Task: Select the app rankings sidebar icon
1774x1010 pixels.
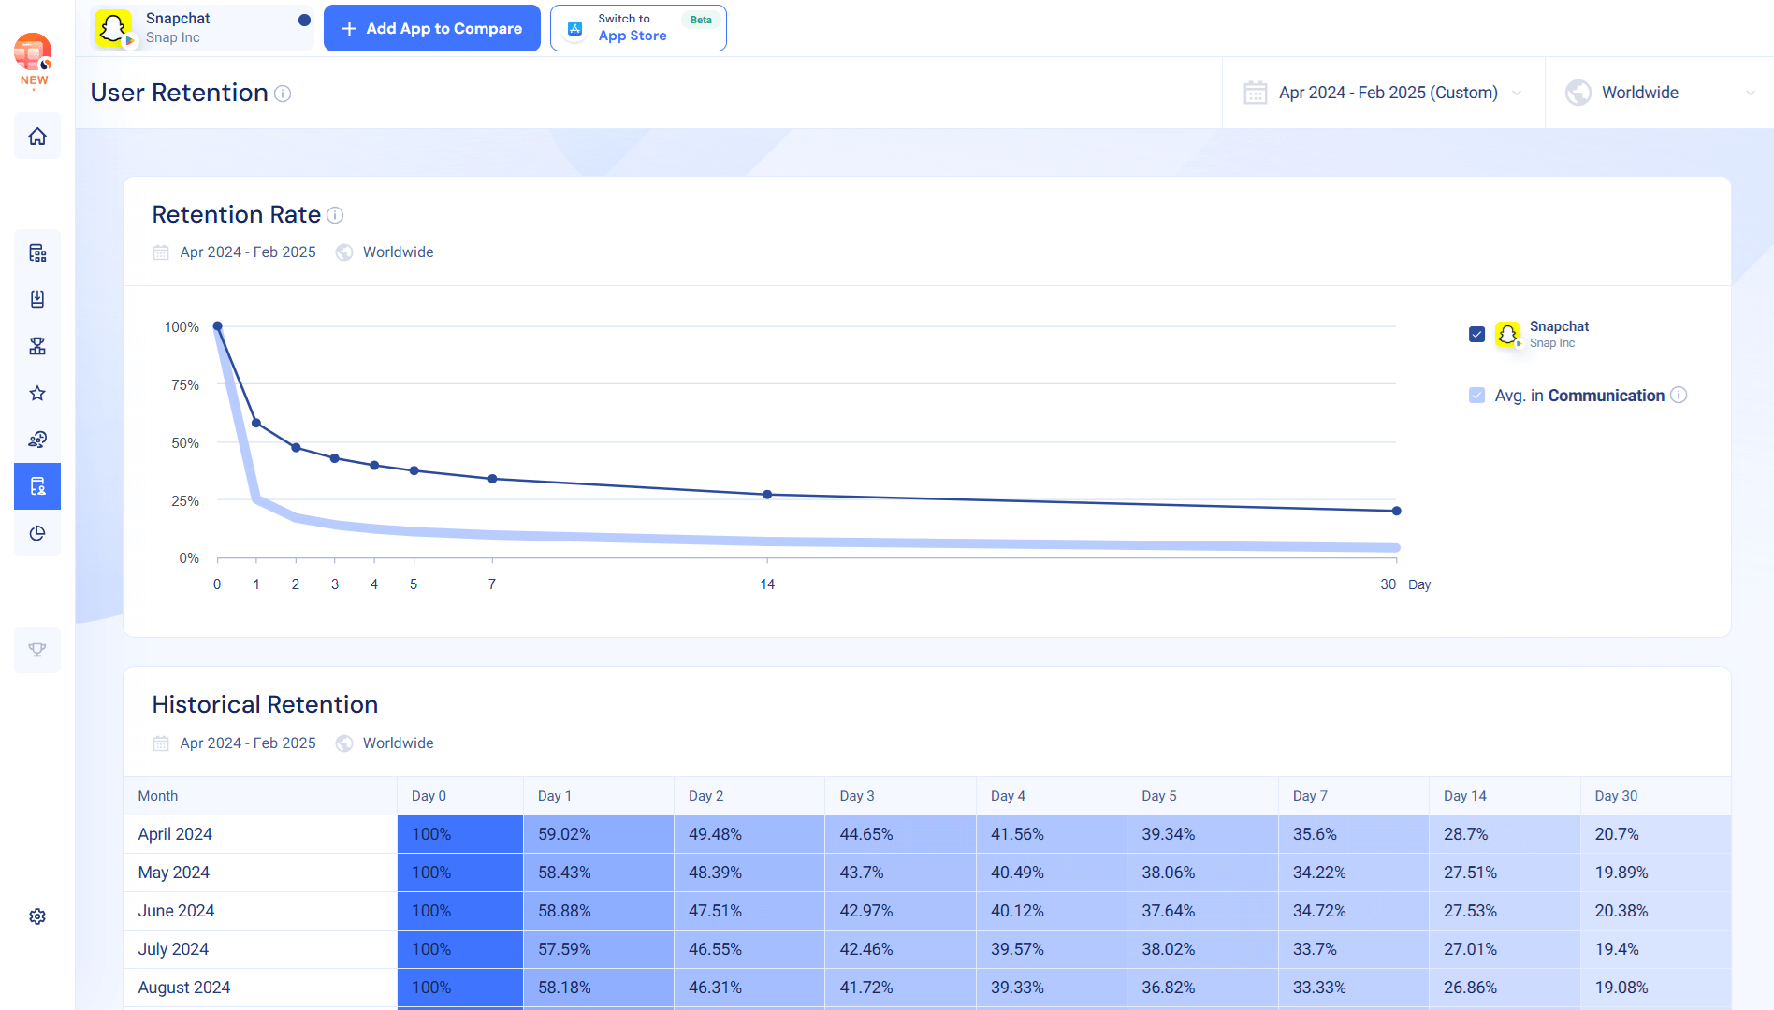Action: click(37, 252)
